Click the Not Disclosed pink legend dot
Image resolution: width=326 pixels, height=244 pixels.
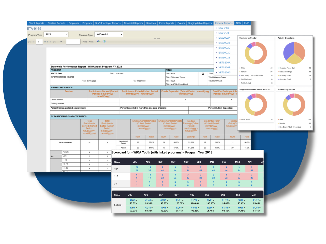point(240,79)
